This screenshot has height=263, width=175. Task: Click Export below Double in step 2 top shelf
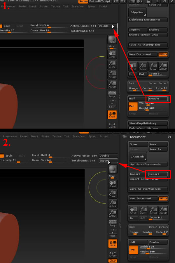point(108,161)
